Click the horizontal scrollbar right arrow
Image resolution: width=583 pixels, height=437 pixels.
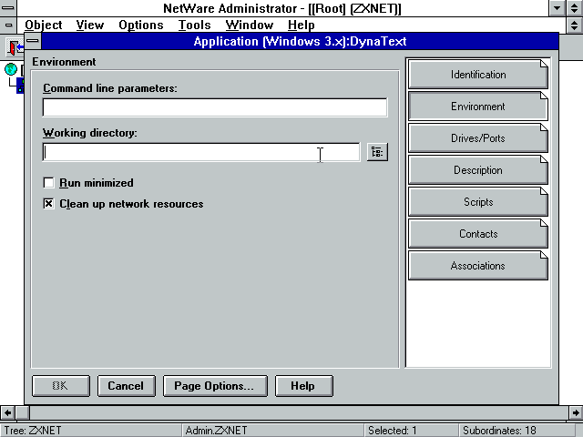tap(576, 412)
